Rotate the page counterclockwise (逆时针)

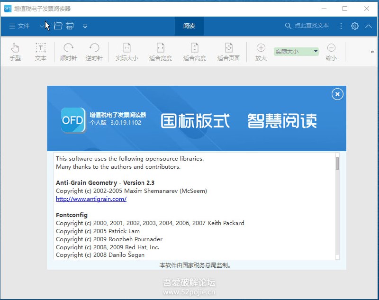[94, 51]
